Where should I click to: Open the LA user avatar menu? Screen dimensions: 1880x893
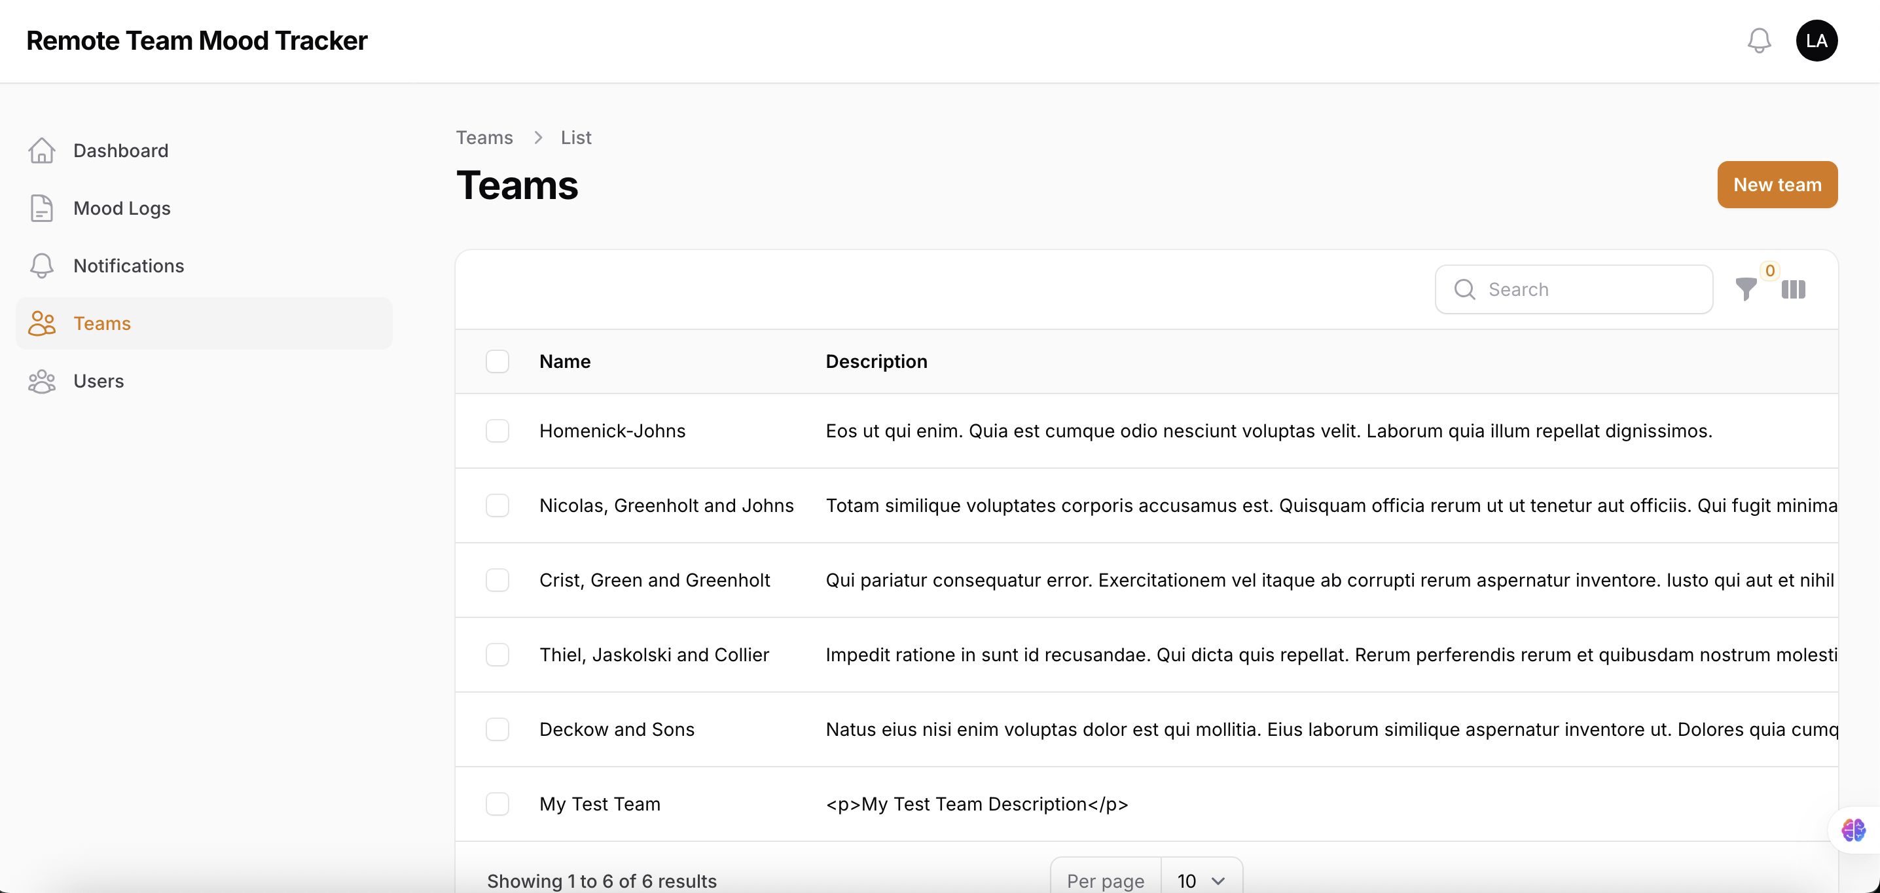[x=1816, y=40]
